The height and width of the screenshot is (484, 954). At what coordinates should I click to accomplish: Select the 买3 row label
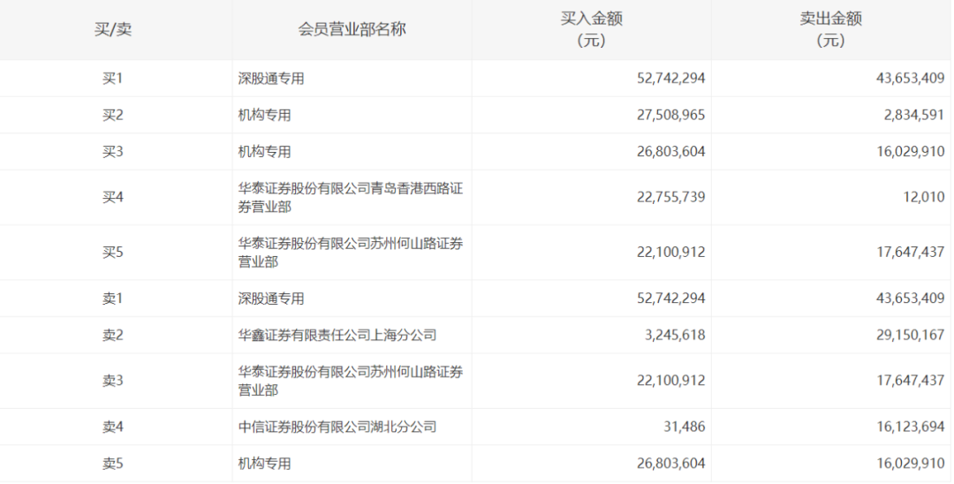click(x=113, y=151)
